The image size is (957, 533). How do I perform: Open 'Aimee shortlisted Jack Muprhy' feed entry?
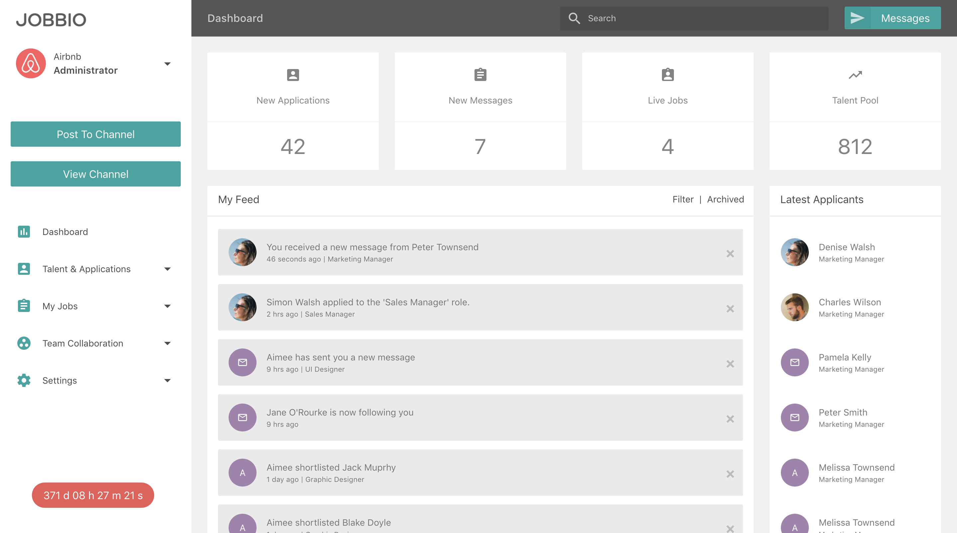click(x=480, y=473)
